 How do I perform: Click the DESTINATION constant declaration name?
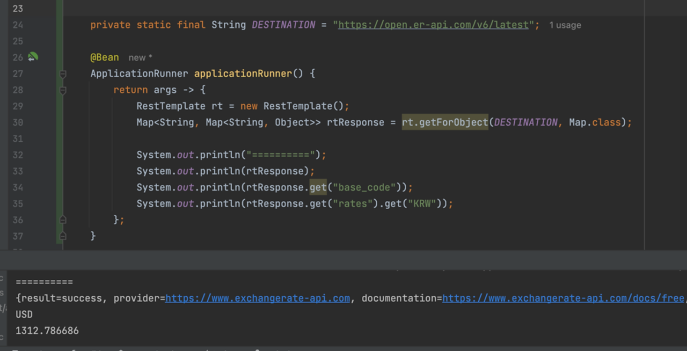pos(283,25)
